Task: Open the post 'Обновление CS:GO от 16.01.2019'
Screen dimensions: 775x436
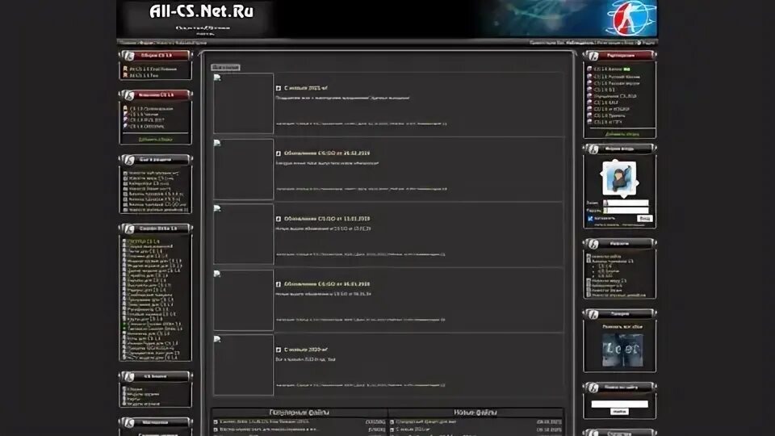Action: 327,284
